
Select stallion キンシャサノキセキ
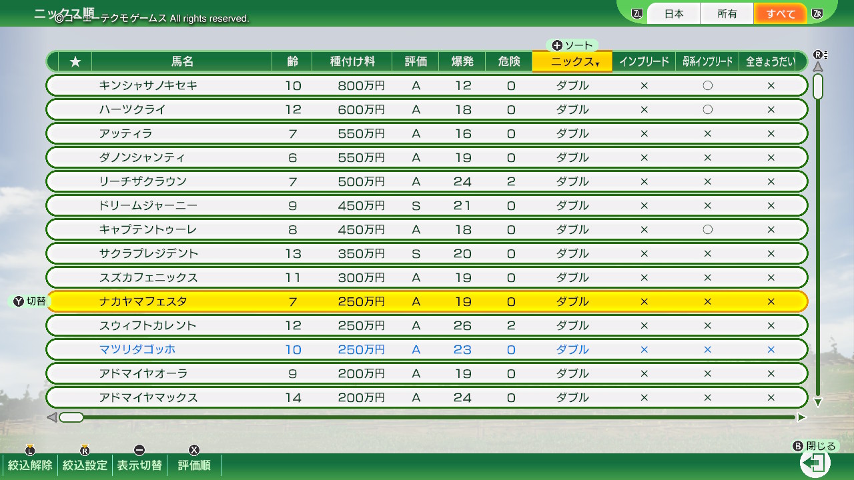click(427, 85)
